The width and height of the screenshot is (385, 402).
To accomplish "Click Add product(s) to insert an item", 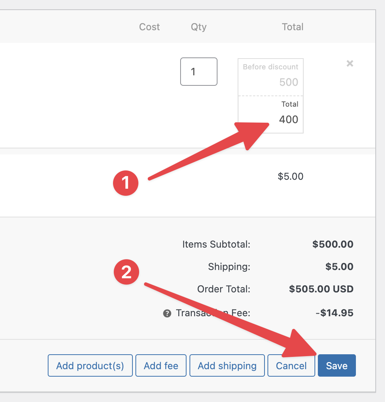I will pyautogui.click(x=90, y=365).
